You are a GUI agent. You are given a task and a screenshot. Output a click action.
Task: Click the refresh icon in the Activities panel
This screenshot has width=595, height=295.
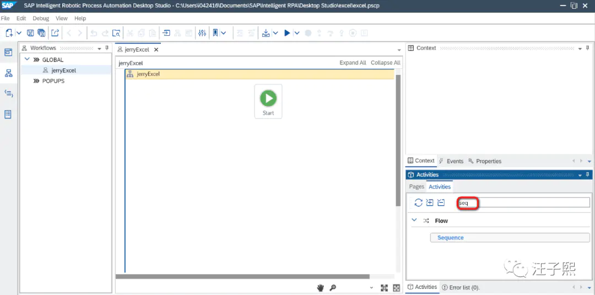418,203
